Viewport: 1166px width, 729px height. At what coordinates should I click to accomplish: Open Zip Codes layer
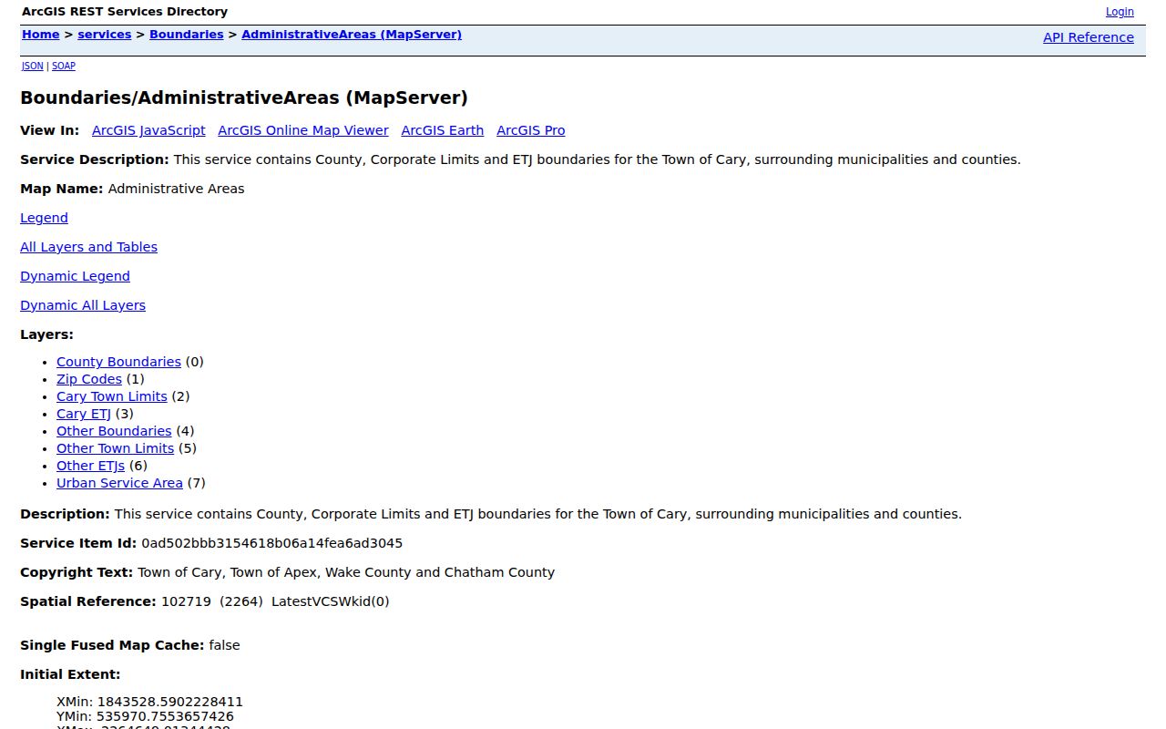click(89, 379)
